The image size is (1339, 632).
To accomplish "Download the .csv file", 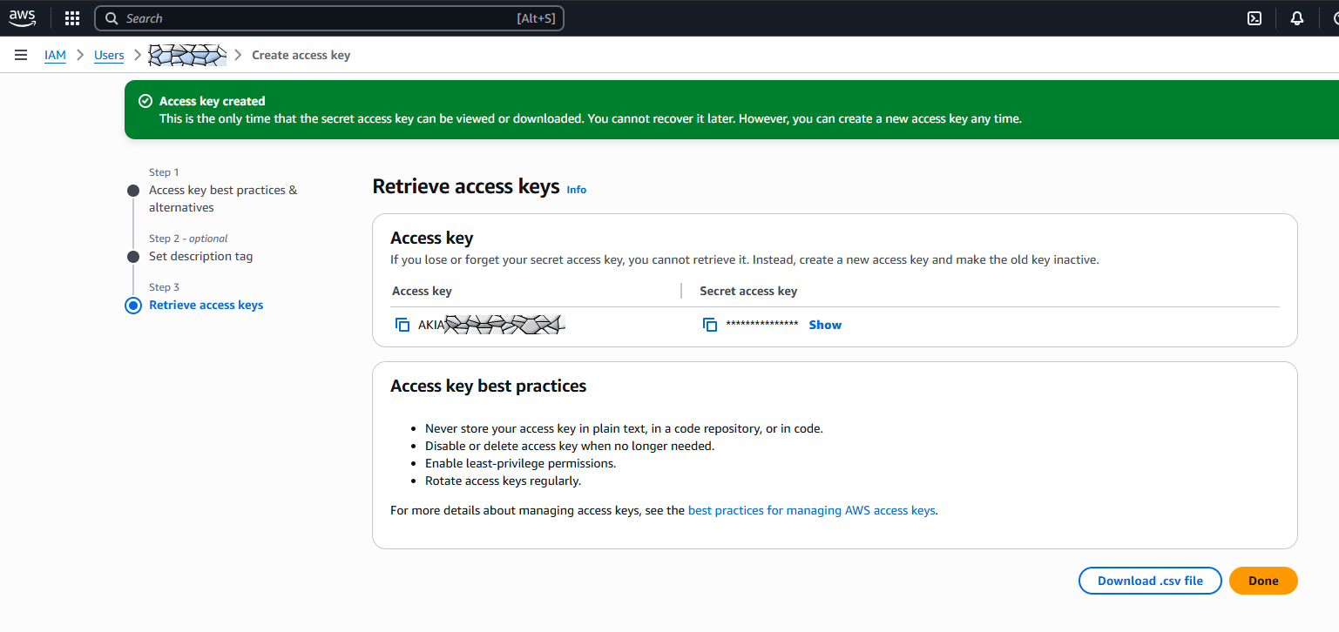I will (x=1150, y=581).
